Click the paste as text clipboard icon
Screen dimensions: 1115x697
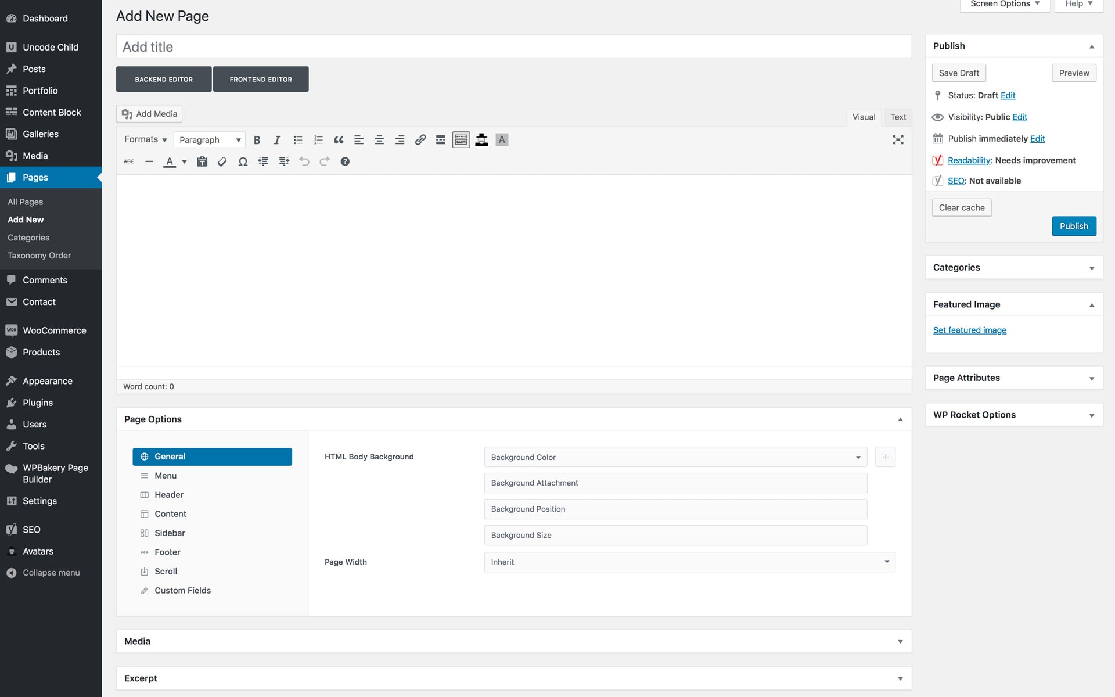pos(202,161)
